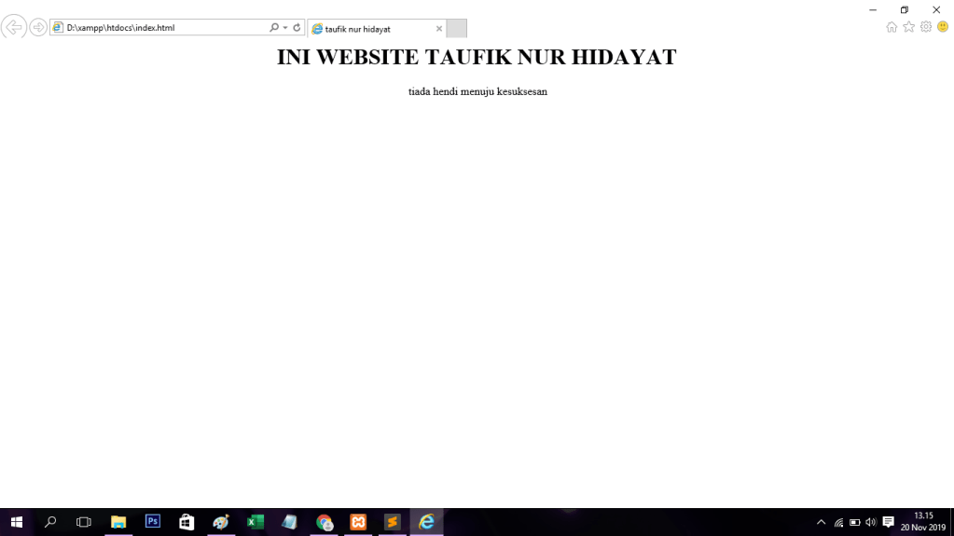The image size is (954, 536).
Task: Open the taskbar clock and date
Action: pos(922,522)
